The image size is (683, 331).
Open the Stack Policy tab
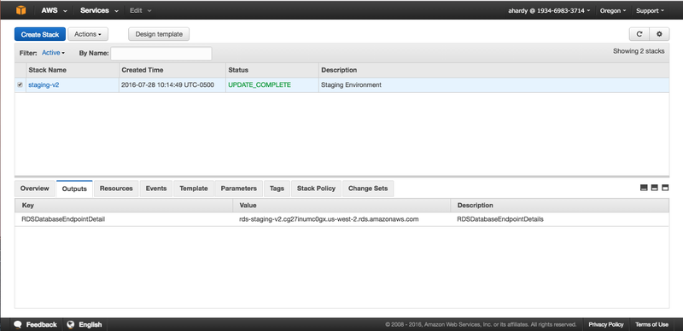(x=316, y=189)
